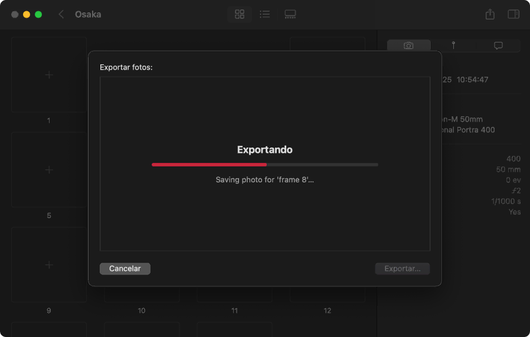Click frame label '12' under thumbnail

click(327, 310)
